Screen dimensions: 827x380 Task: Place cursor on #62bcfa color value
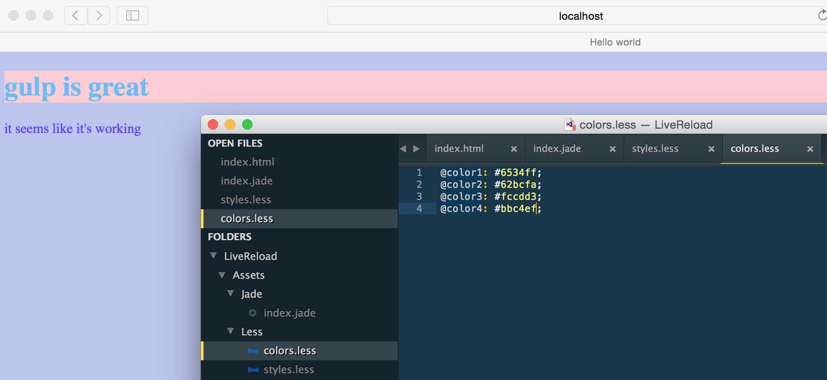coord(515,184)
